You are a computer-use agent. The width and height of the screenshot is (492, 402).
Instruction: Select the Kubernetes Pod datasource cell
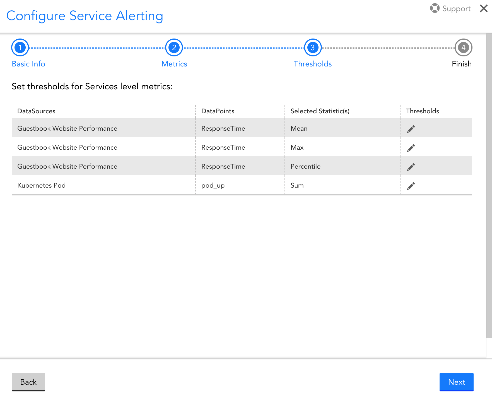[41, 185]
